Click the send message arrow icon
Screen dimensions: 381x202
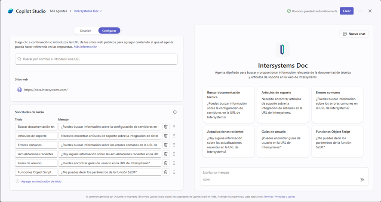(x=362, y=180)
